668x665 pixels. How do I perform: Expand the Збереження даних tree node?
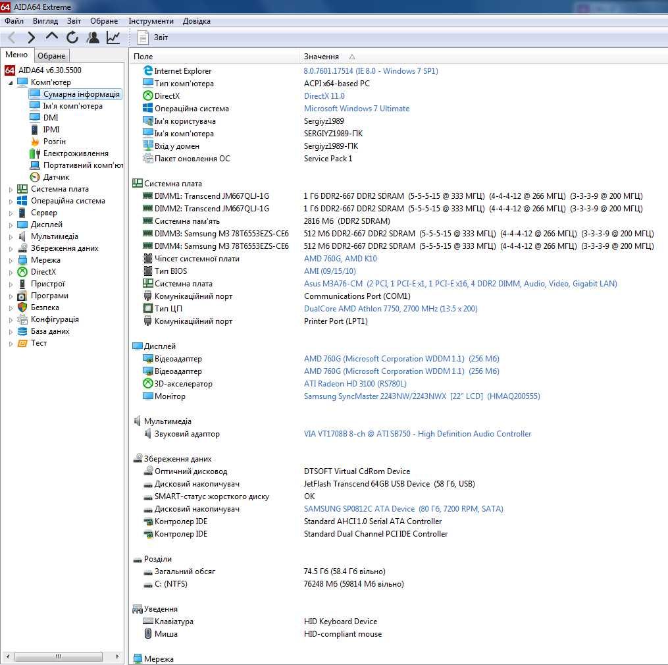click(x=11, y=248)
